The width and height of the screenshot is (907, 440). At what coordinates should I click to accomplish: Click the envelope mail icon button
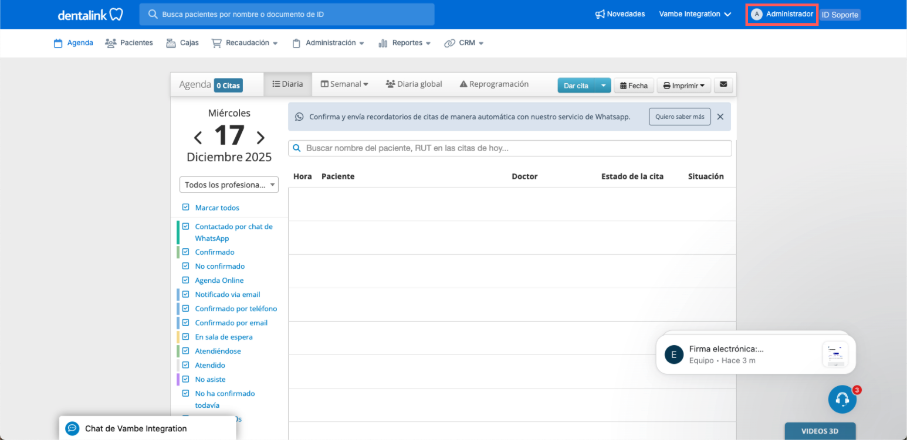tap(723, 85)
